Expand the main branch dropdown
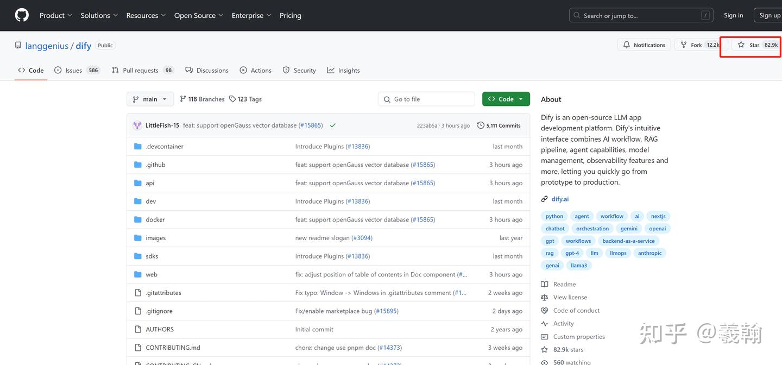782x365 pixels. [x=150, y=99]
